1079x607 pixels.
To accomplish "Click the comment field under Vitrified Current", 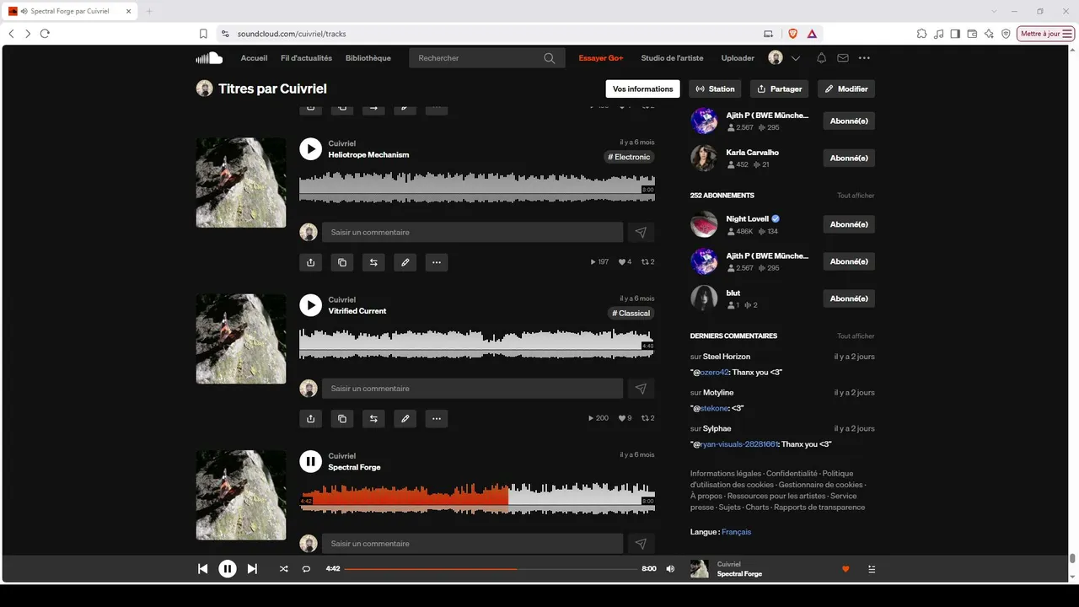I will pyautogui.click(x=473, y=389).
